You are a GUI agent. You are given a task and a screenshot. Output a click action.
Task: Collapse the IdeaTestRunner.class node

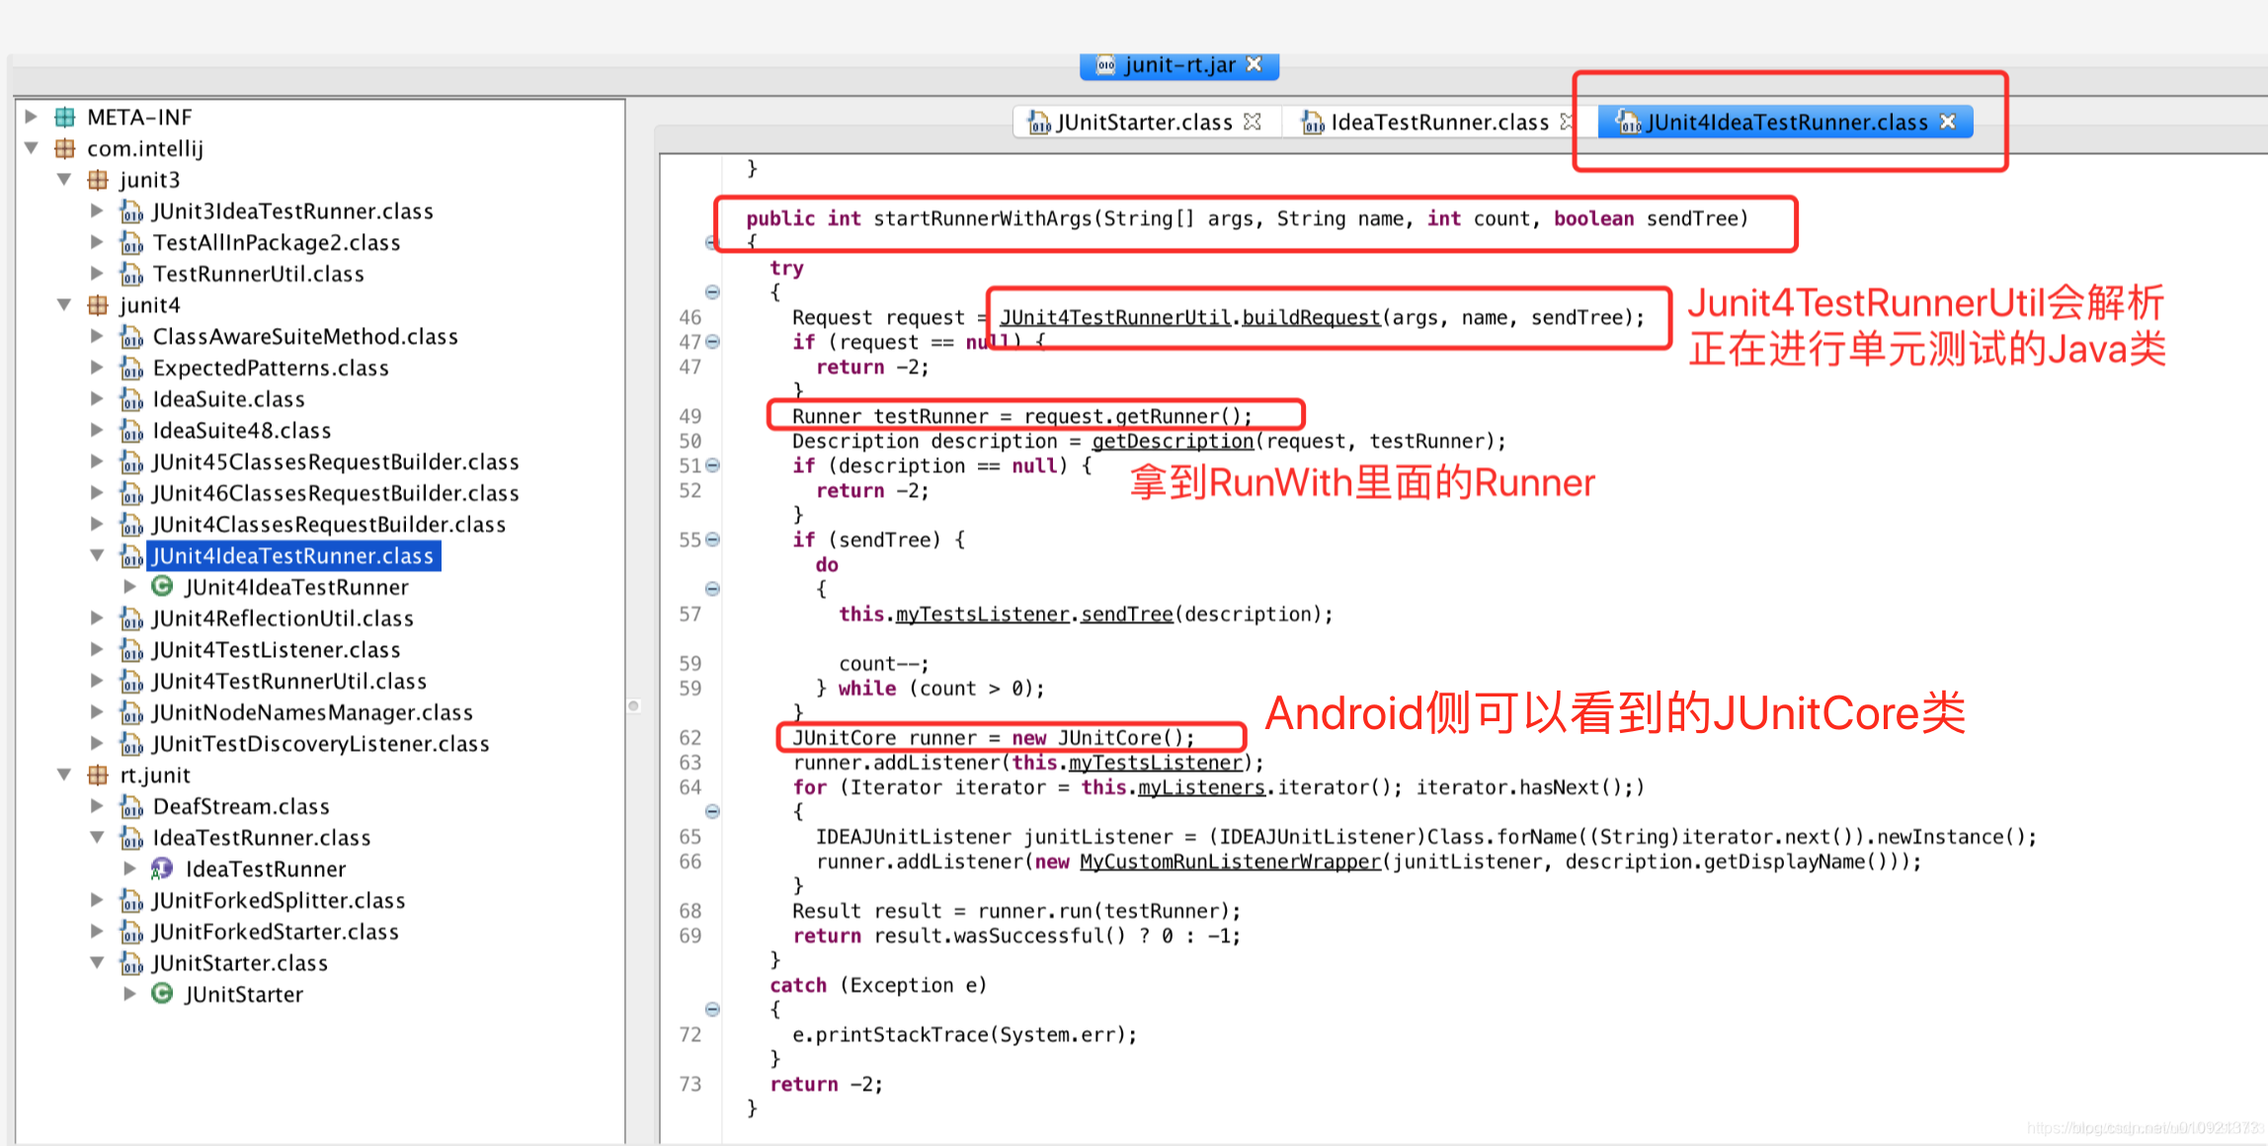pyautogui.click(x=97, y=838)
